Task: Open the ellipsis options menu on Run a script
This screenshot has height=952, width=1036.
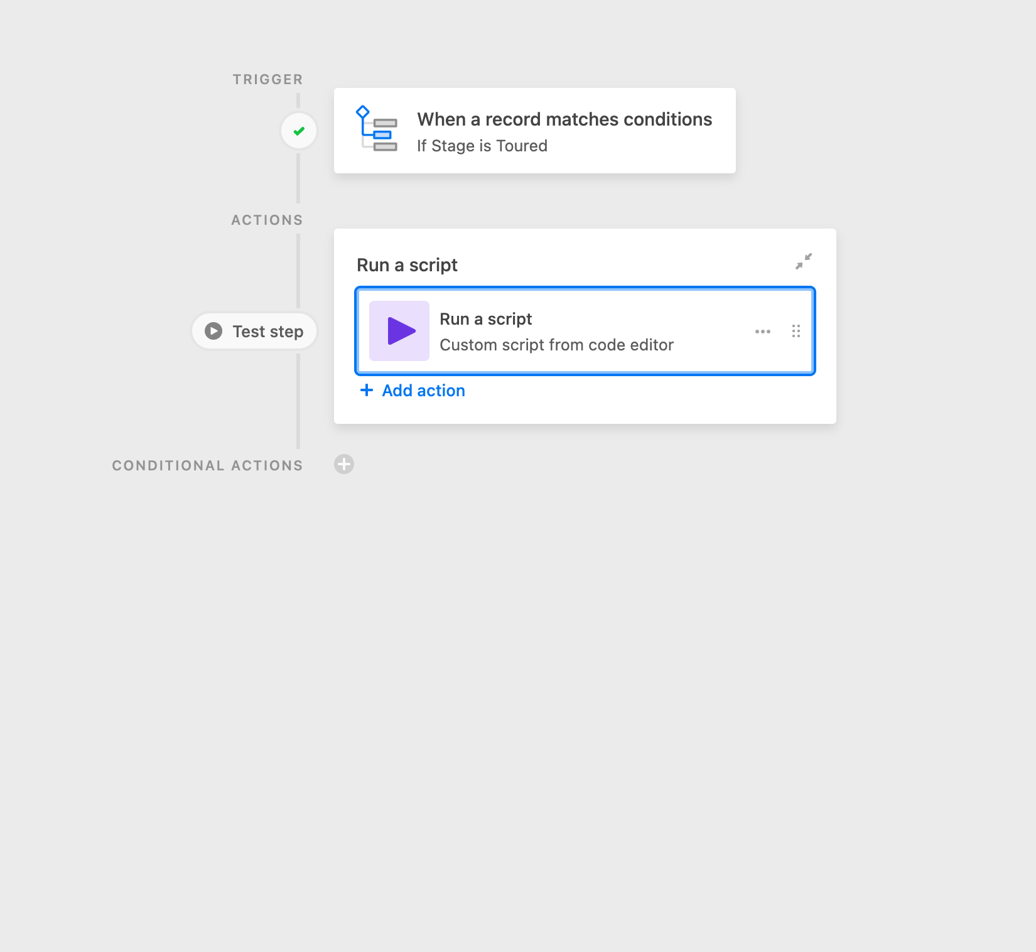Action: pos(762,331)
